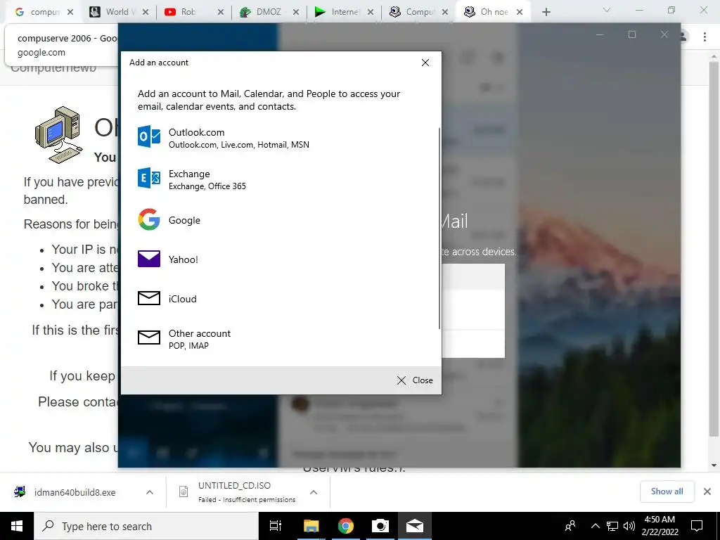This screenshot has width=720, height=540.
Task: Switch to the DMOZ tab
Action: click(263, 12)
